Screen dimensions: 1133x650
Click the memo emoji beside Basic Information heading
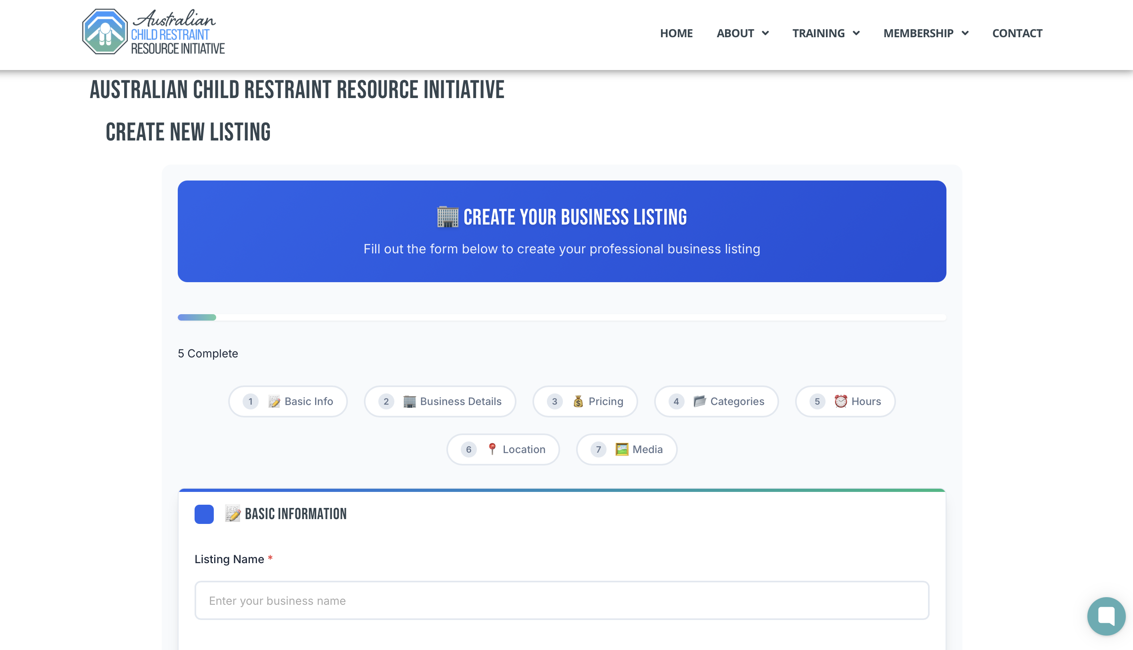coord(233,514)
